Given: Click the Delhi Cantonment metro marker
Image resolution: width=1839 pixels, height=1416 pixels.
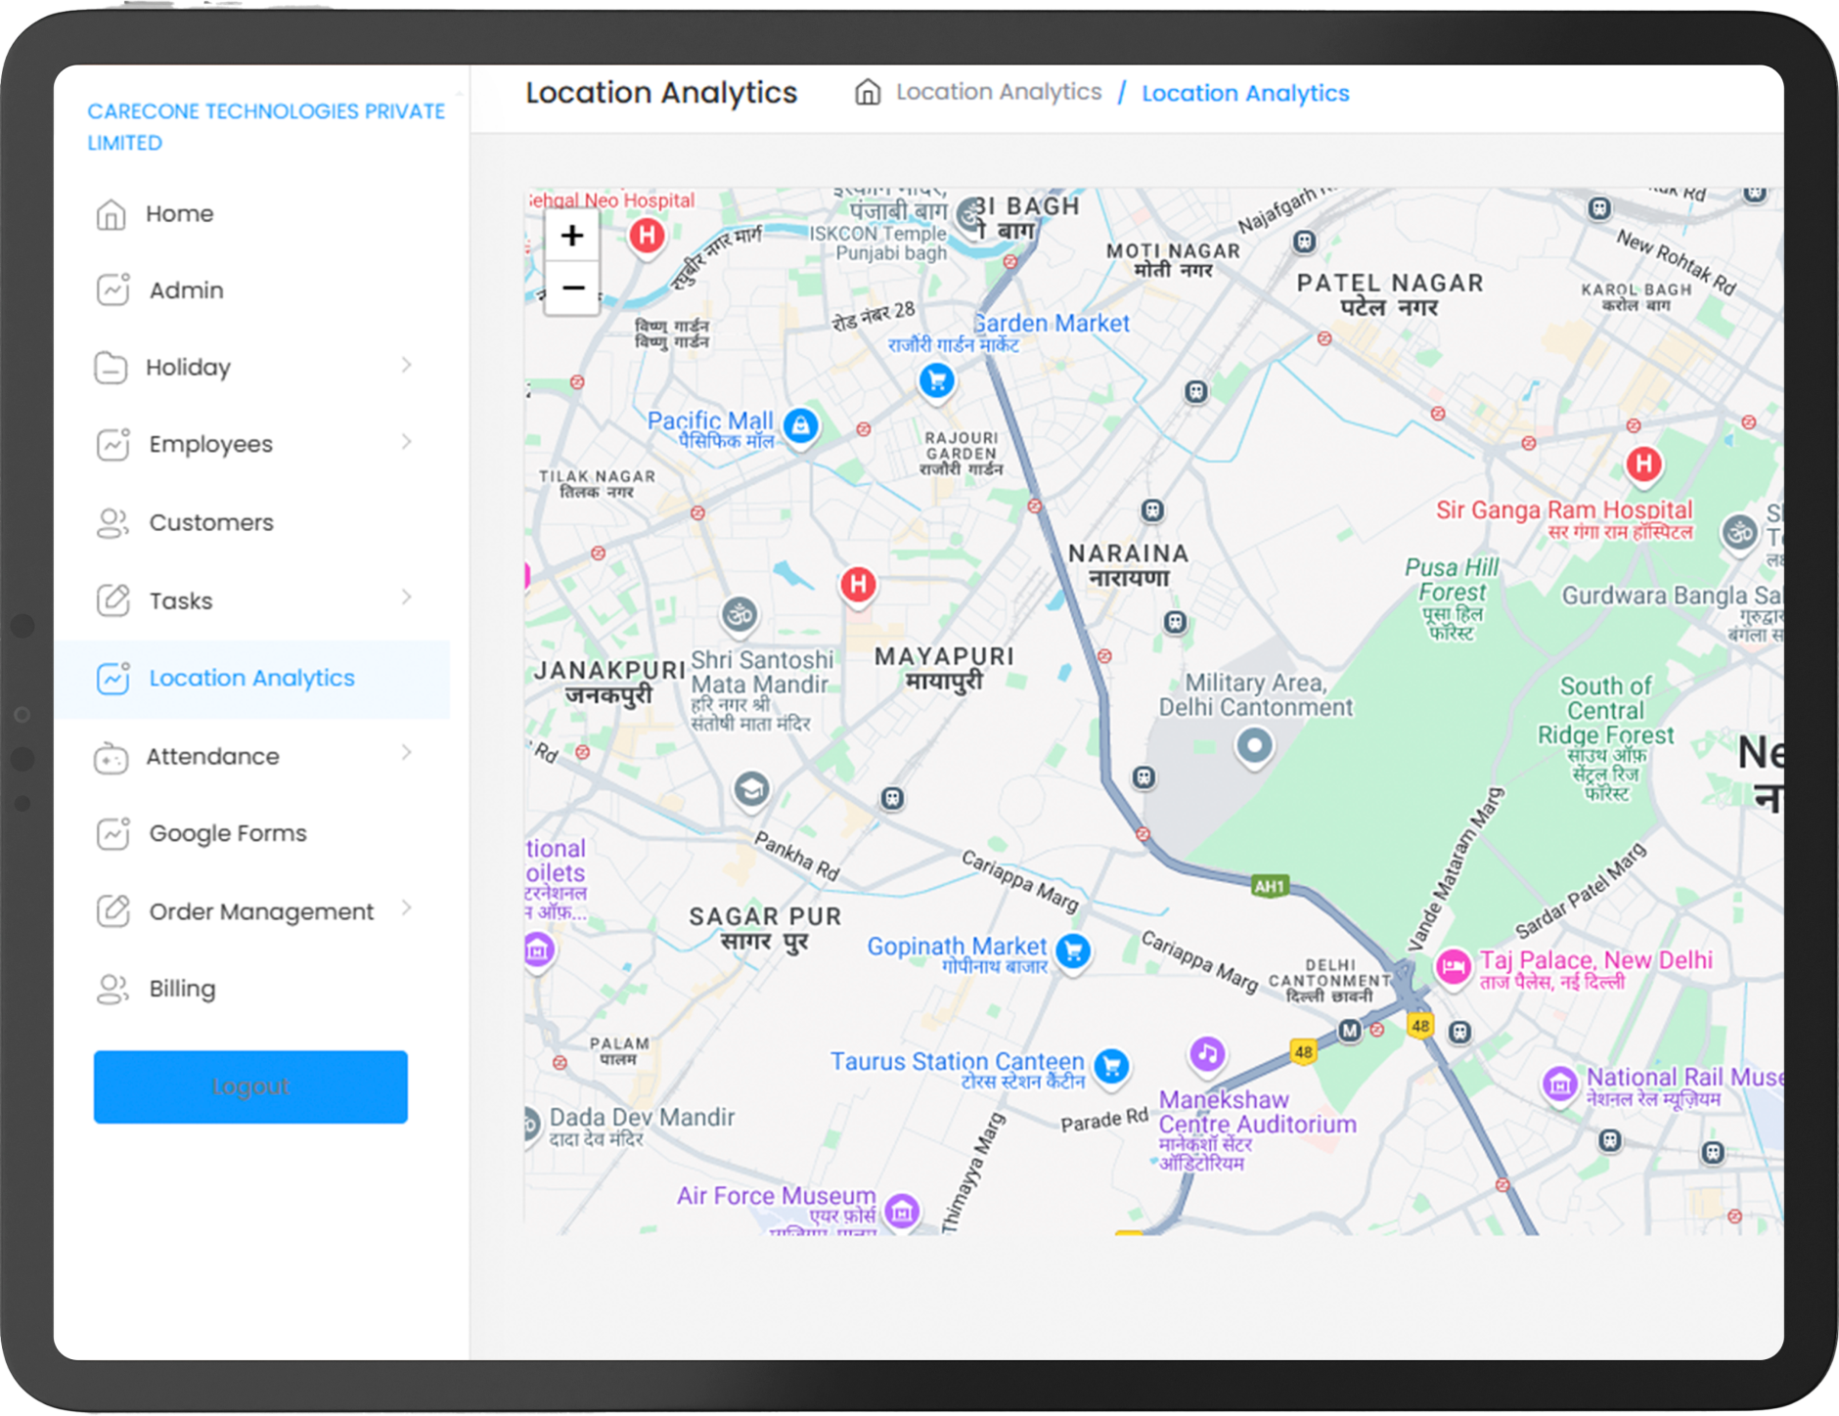Looking at the screenshot, I should 1350,1030.
